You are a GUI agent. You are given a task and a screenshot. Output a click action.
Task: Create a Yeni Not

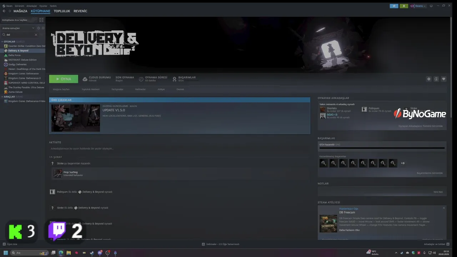(438, 192)
